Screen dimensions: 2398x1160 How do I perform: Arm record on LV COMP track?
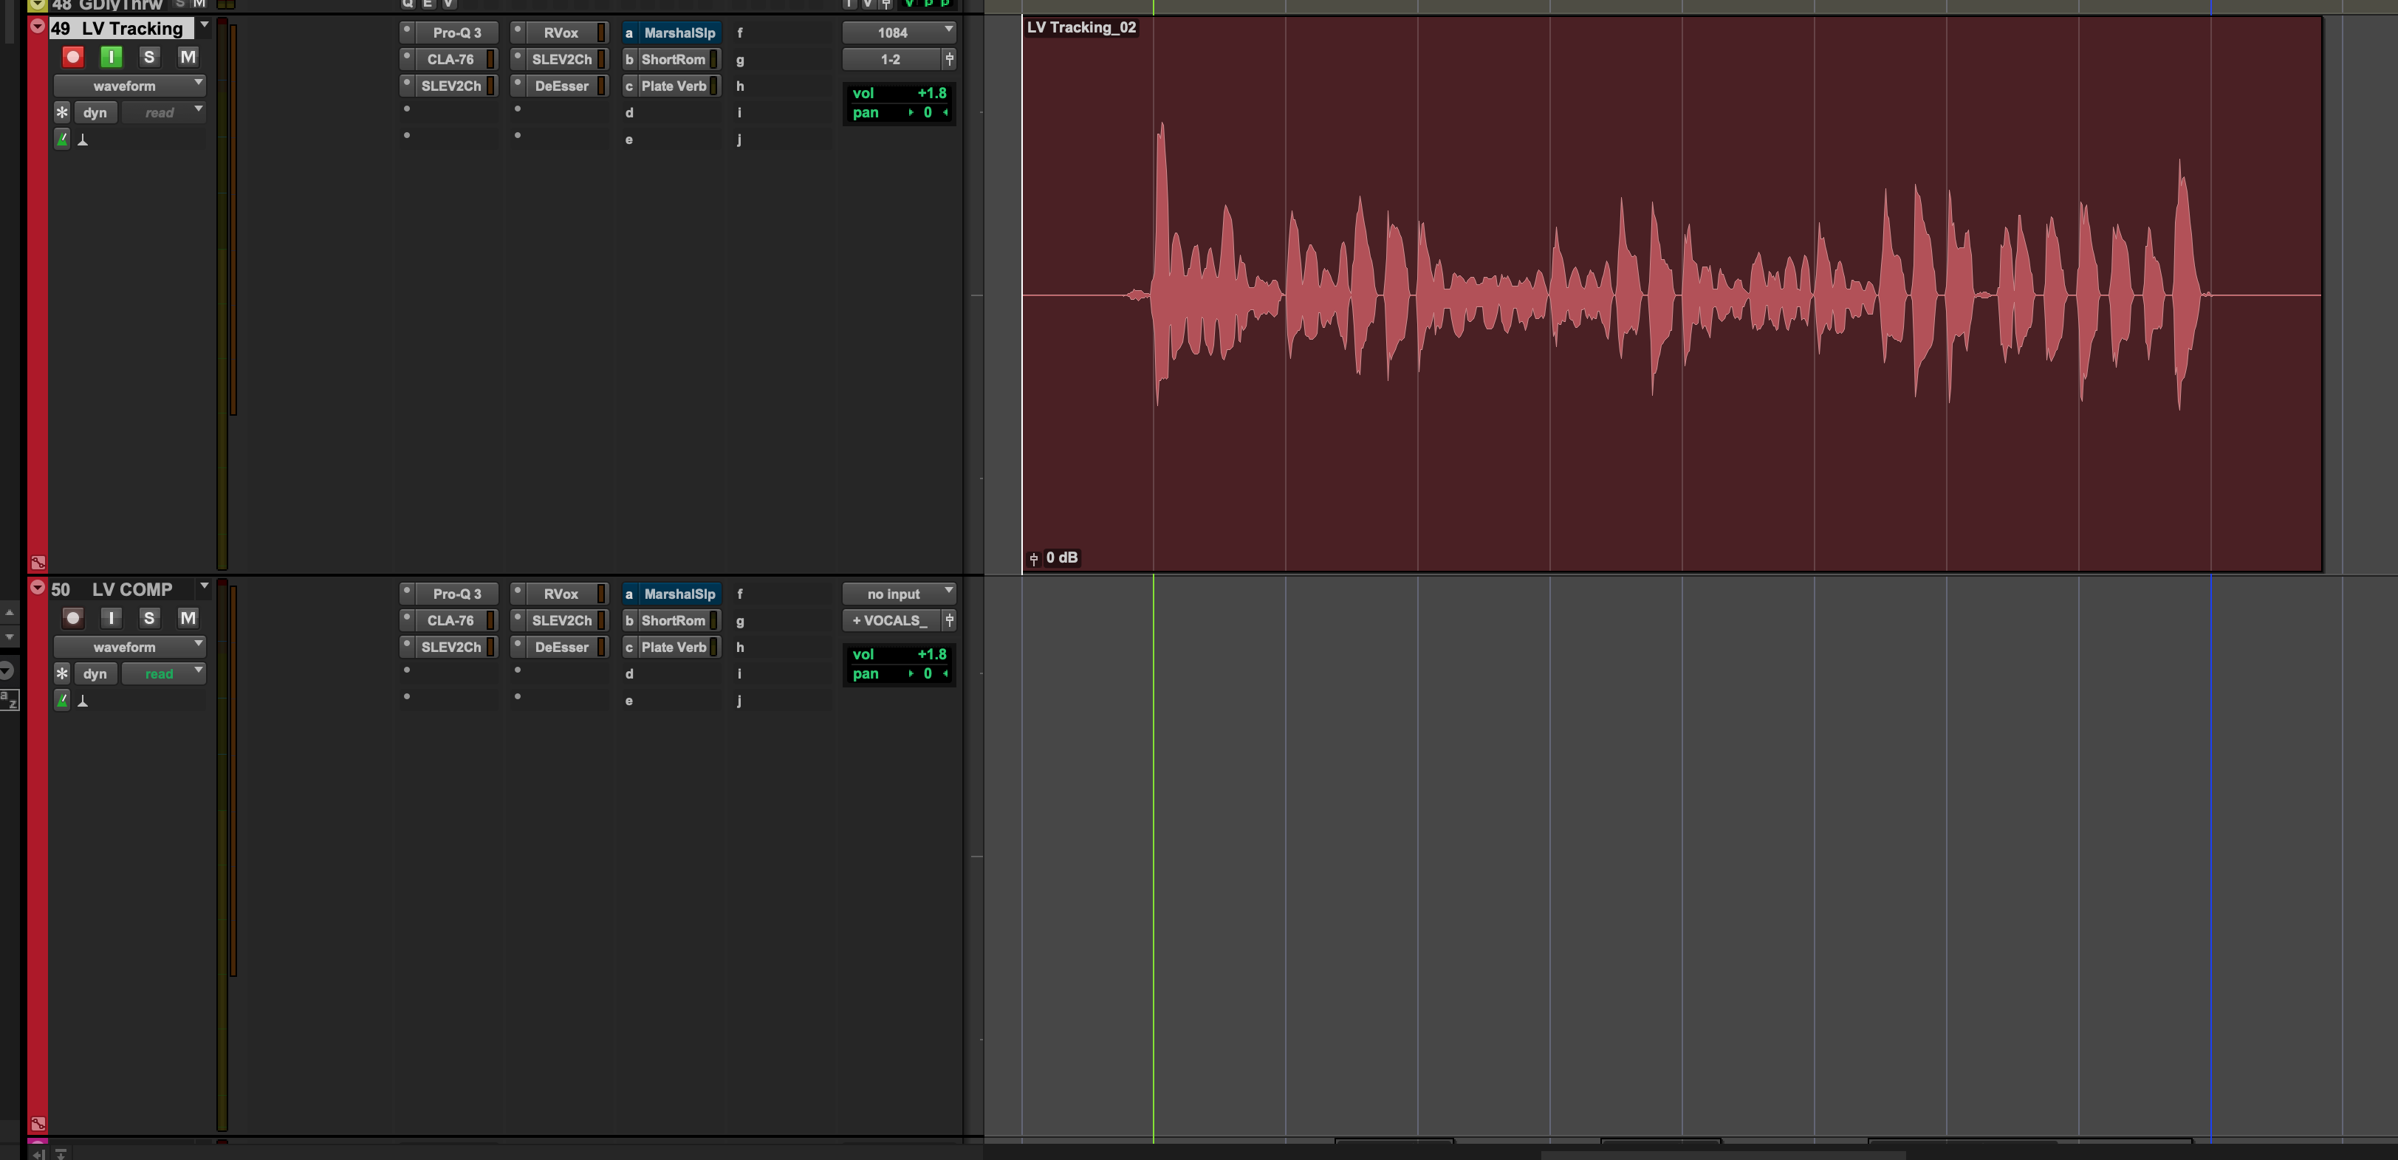(x=72, y=618)
